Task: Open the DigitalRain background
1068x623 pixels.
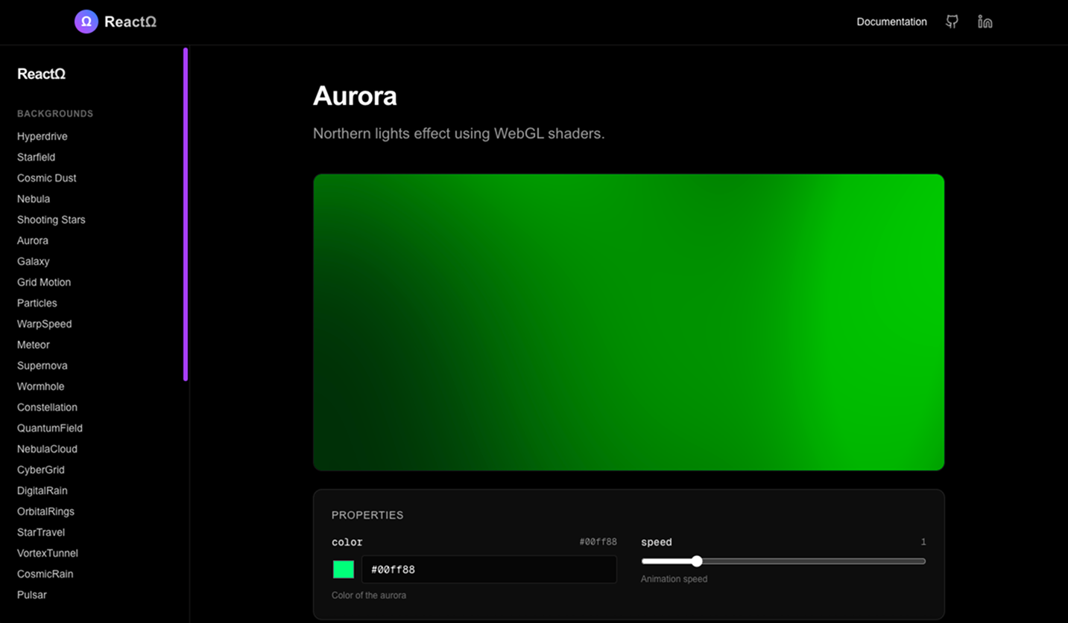Action: click(42, 491)
